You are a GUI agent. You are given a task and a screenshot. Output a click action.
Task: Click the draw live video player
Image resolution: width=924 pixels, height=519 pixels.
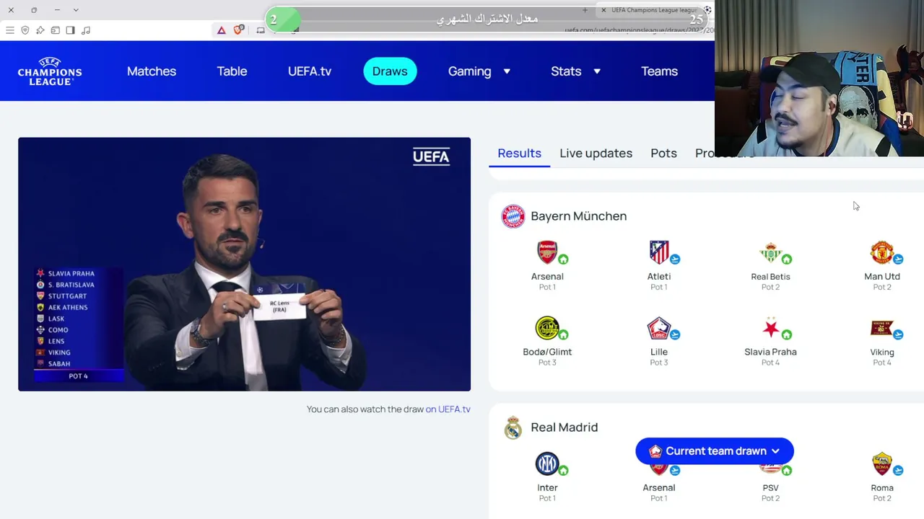coord(244,264)
